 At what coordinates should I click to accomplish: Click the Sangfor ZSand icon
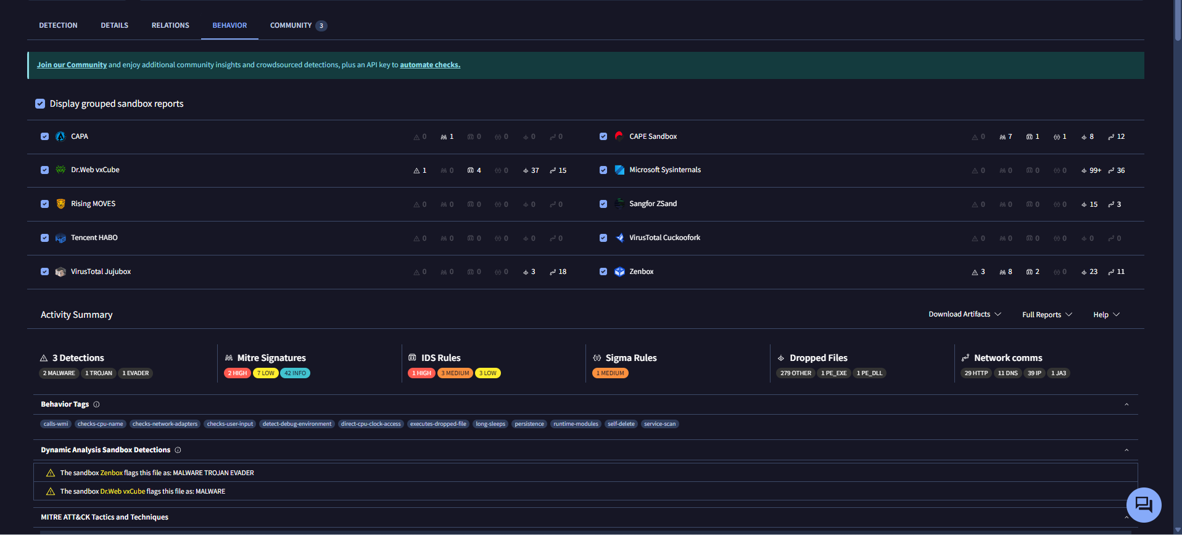(619, 204)
